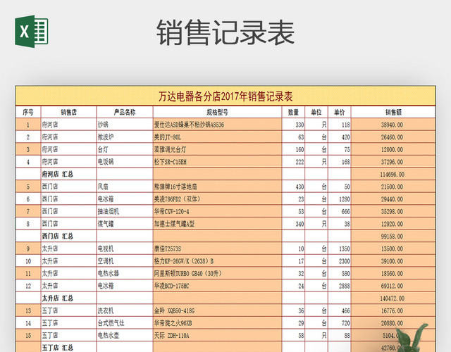Select the sales cell 21500.00

tap(393, 187)
